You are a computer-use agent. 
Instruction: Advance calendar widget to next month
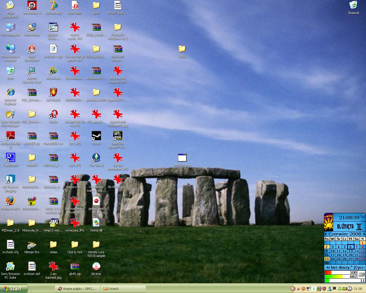364,234
